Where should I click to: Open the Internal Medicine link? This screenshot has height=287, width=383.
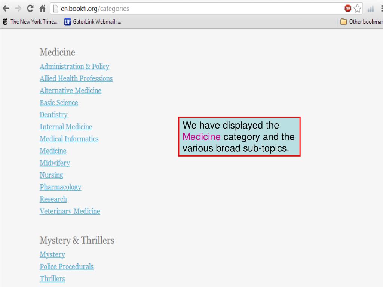pyautogui.click(x=66, y=127)
